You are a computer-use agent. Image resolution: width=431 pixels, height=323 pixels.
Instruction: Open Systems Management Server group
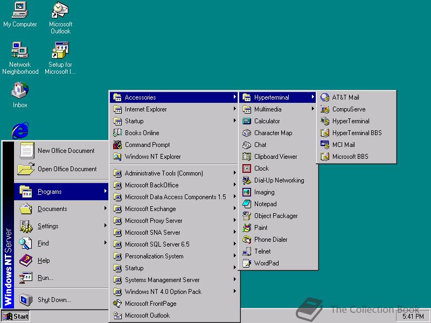pyautogui.click(x=173, y=279)
